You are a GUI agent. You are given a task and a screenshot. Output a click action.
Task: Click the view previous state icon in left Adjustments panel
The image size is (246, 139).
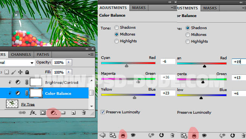tap(151, 135)
